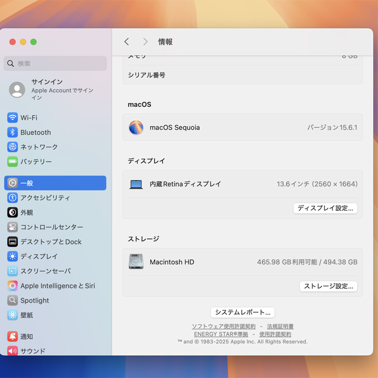Open Spotlight magnifier icon in sidebar

pyautogui.click(x=12, y=300)
